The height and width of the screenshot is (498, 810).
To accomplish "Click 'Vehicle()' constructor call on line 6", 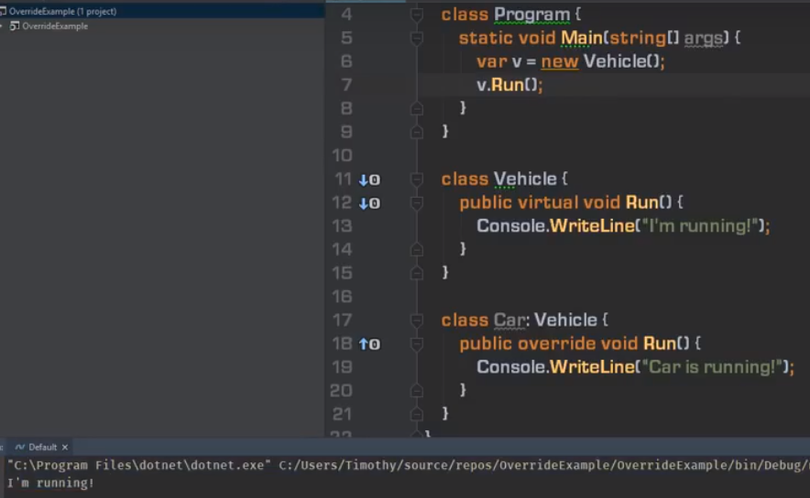I will [621, 61].
